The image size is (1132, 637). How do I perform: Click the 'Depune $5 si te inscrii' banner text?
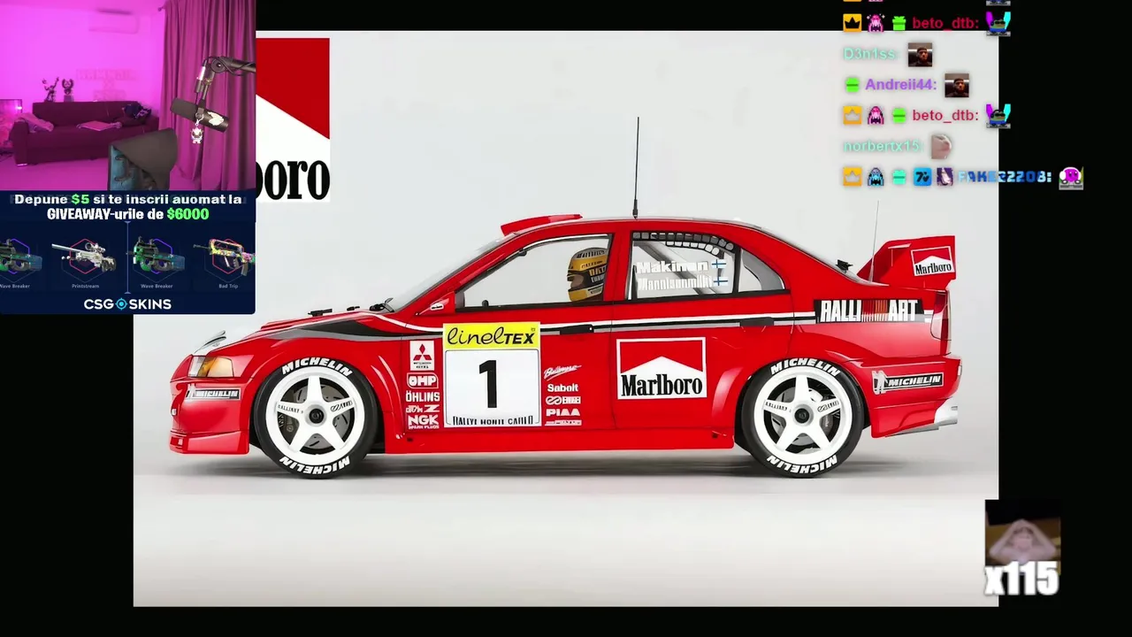pos(127,200)
